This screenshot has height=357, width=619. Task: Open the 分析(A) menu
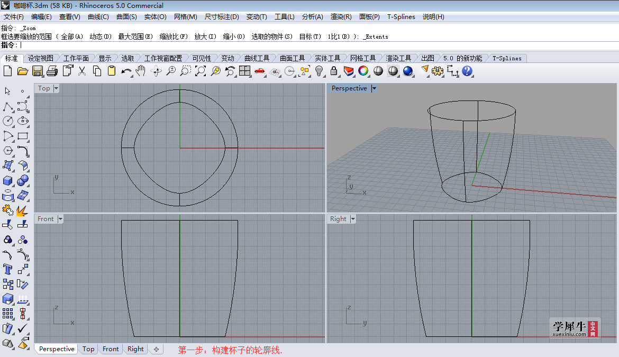(x=313, y=16)
